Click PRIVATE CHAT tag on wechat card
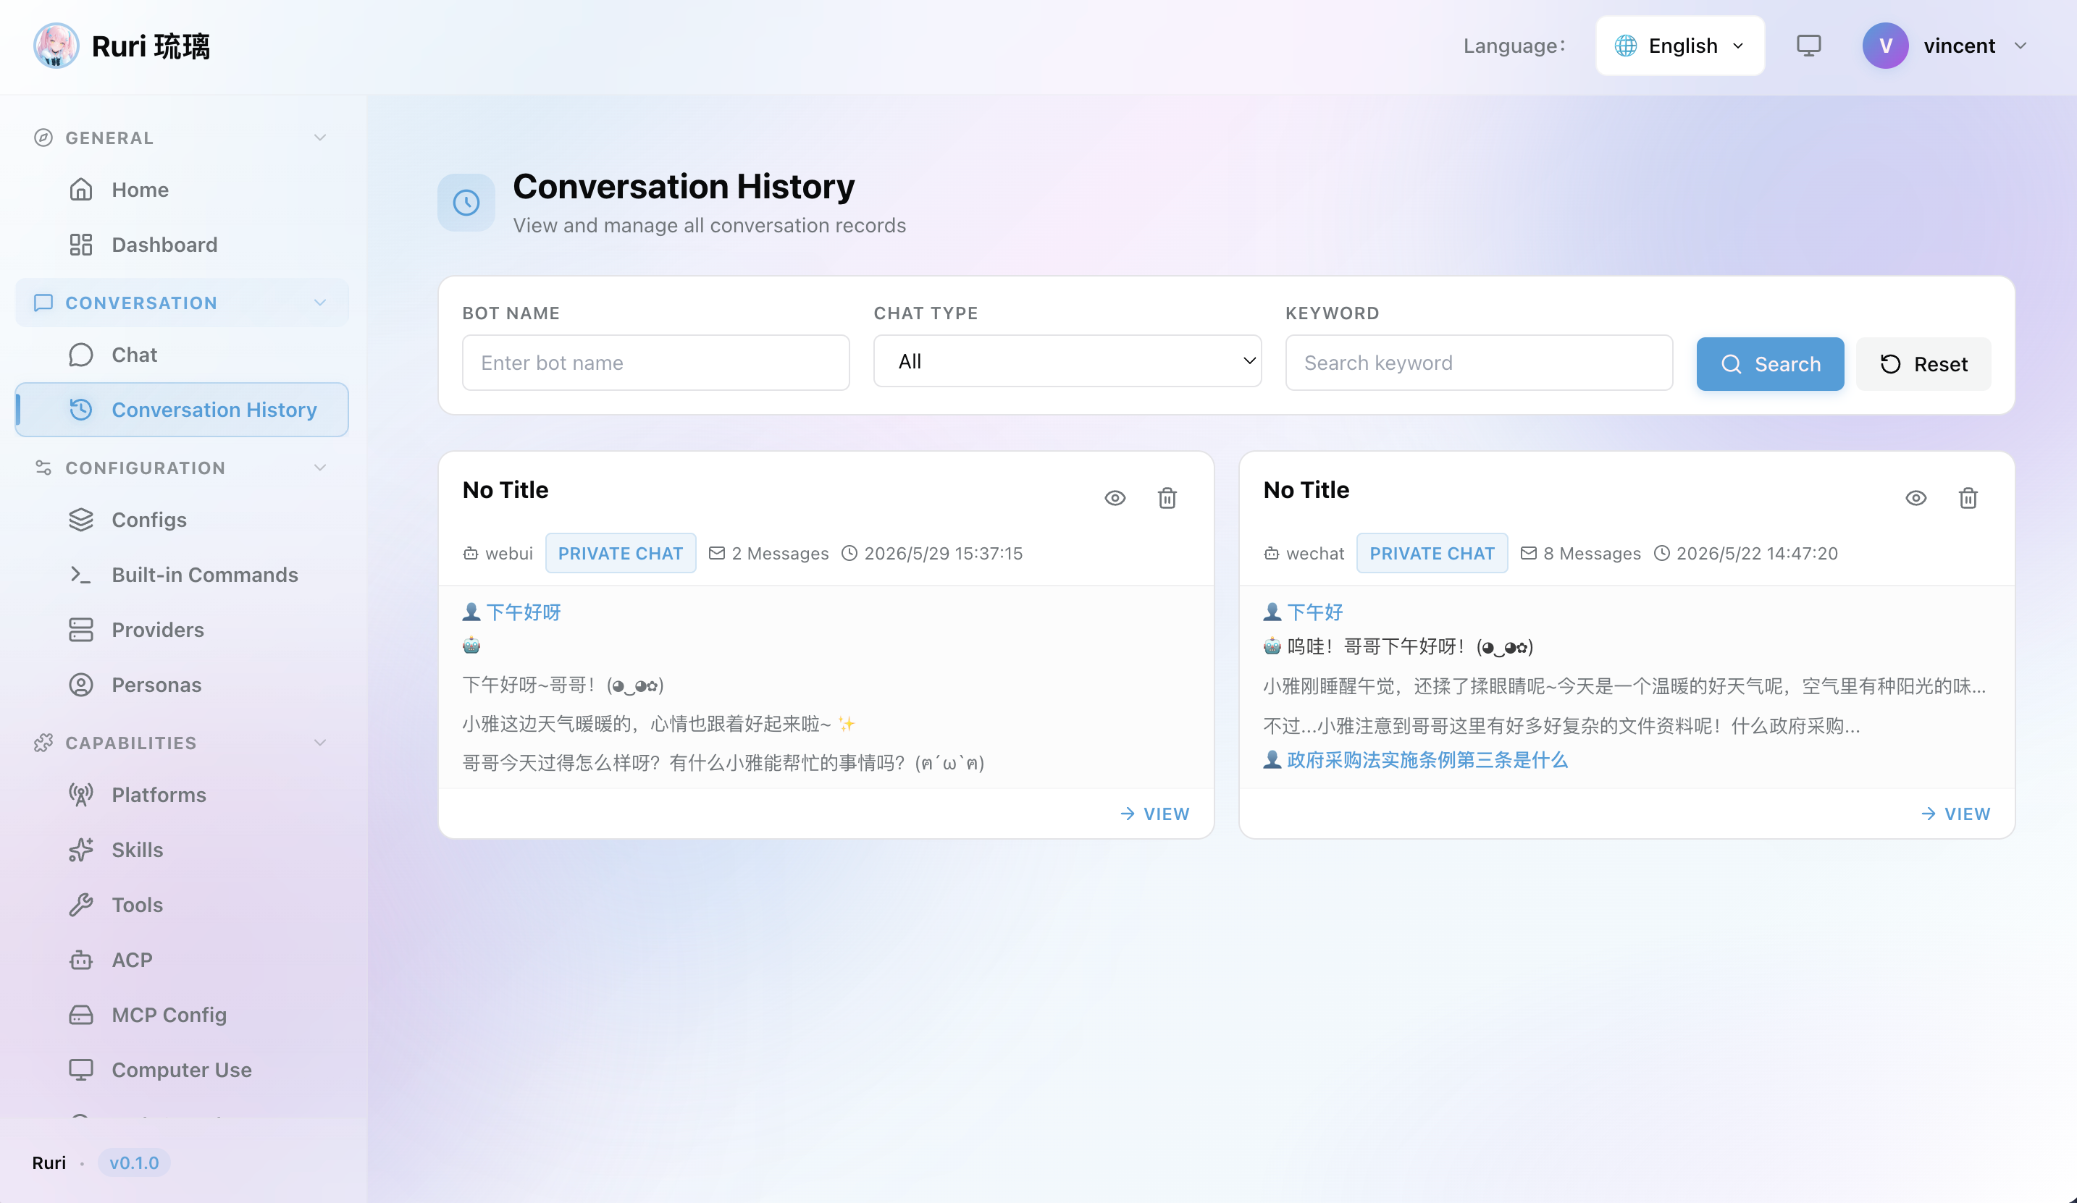Screen dimensions: 2077x1203 click(x=1432, y=553)
